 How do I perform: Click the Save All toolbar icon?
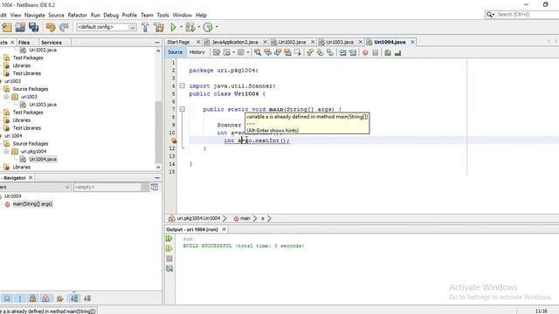pyautogui.click(x=33, y=27)
